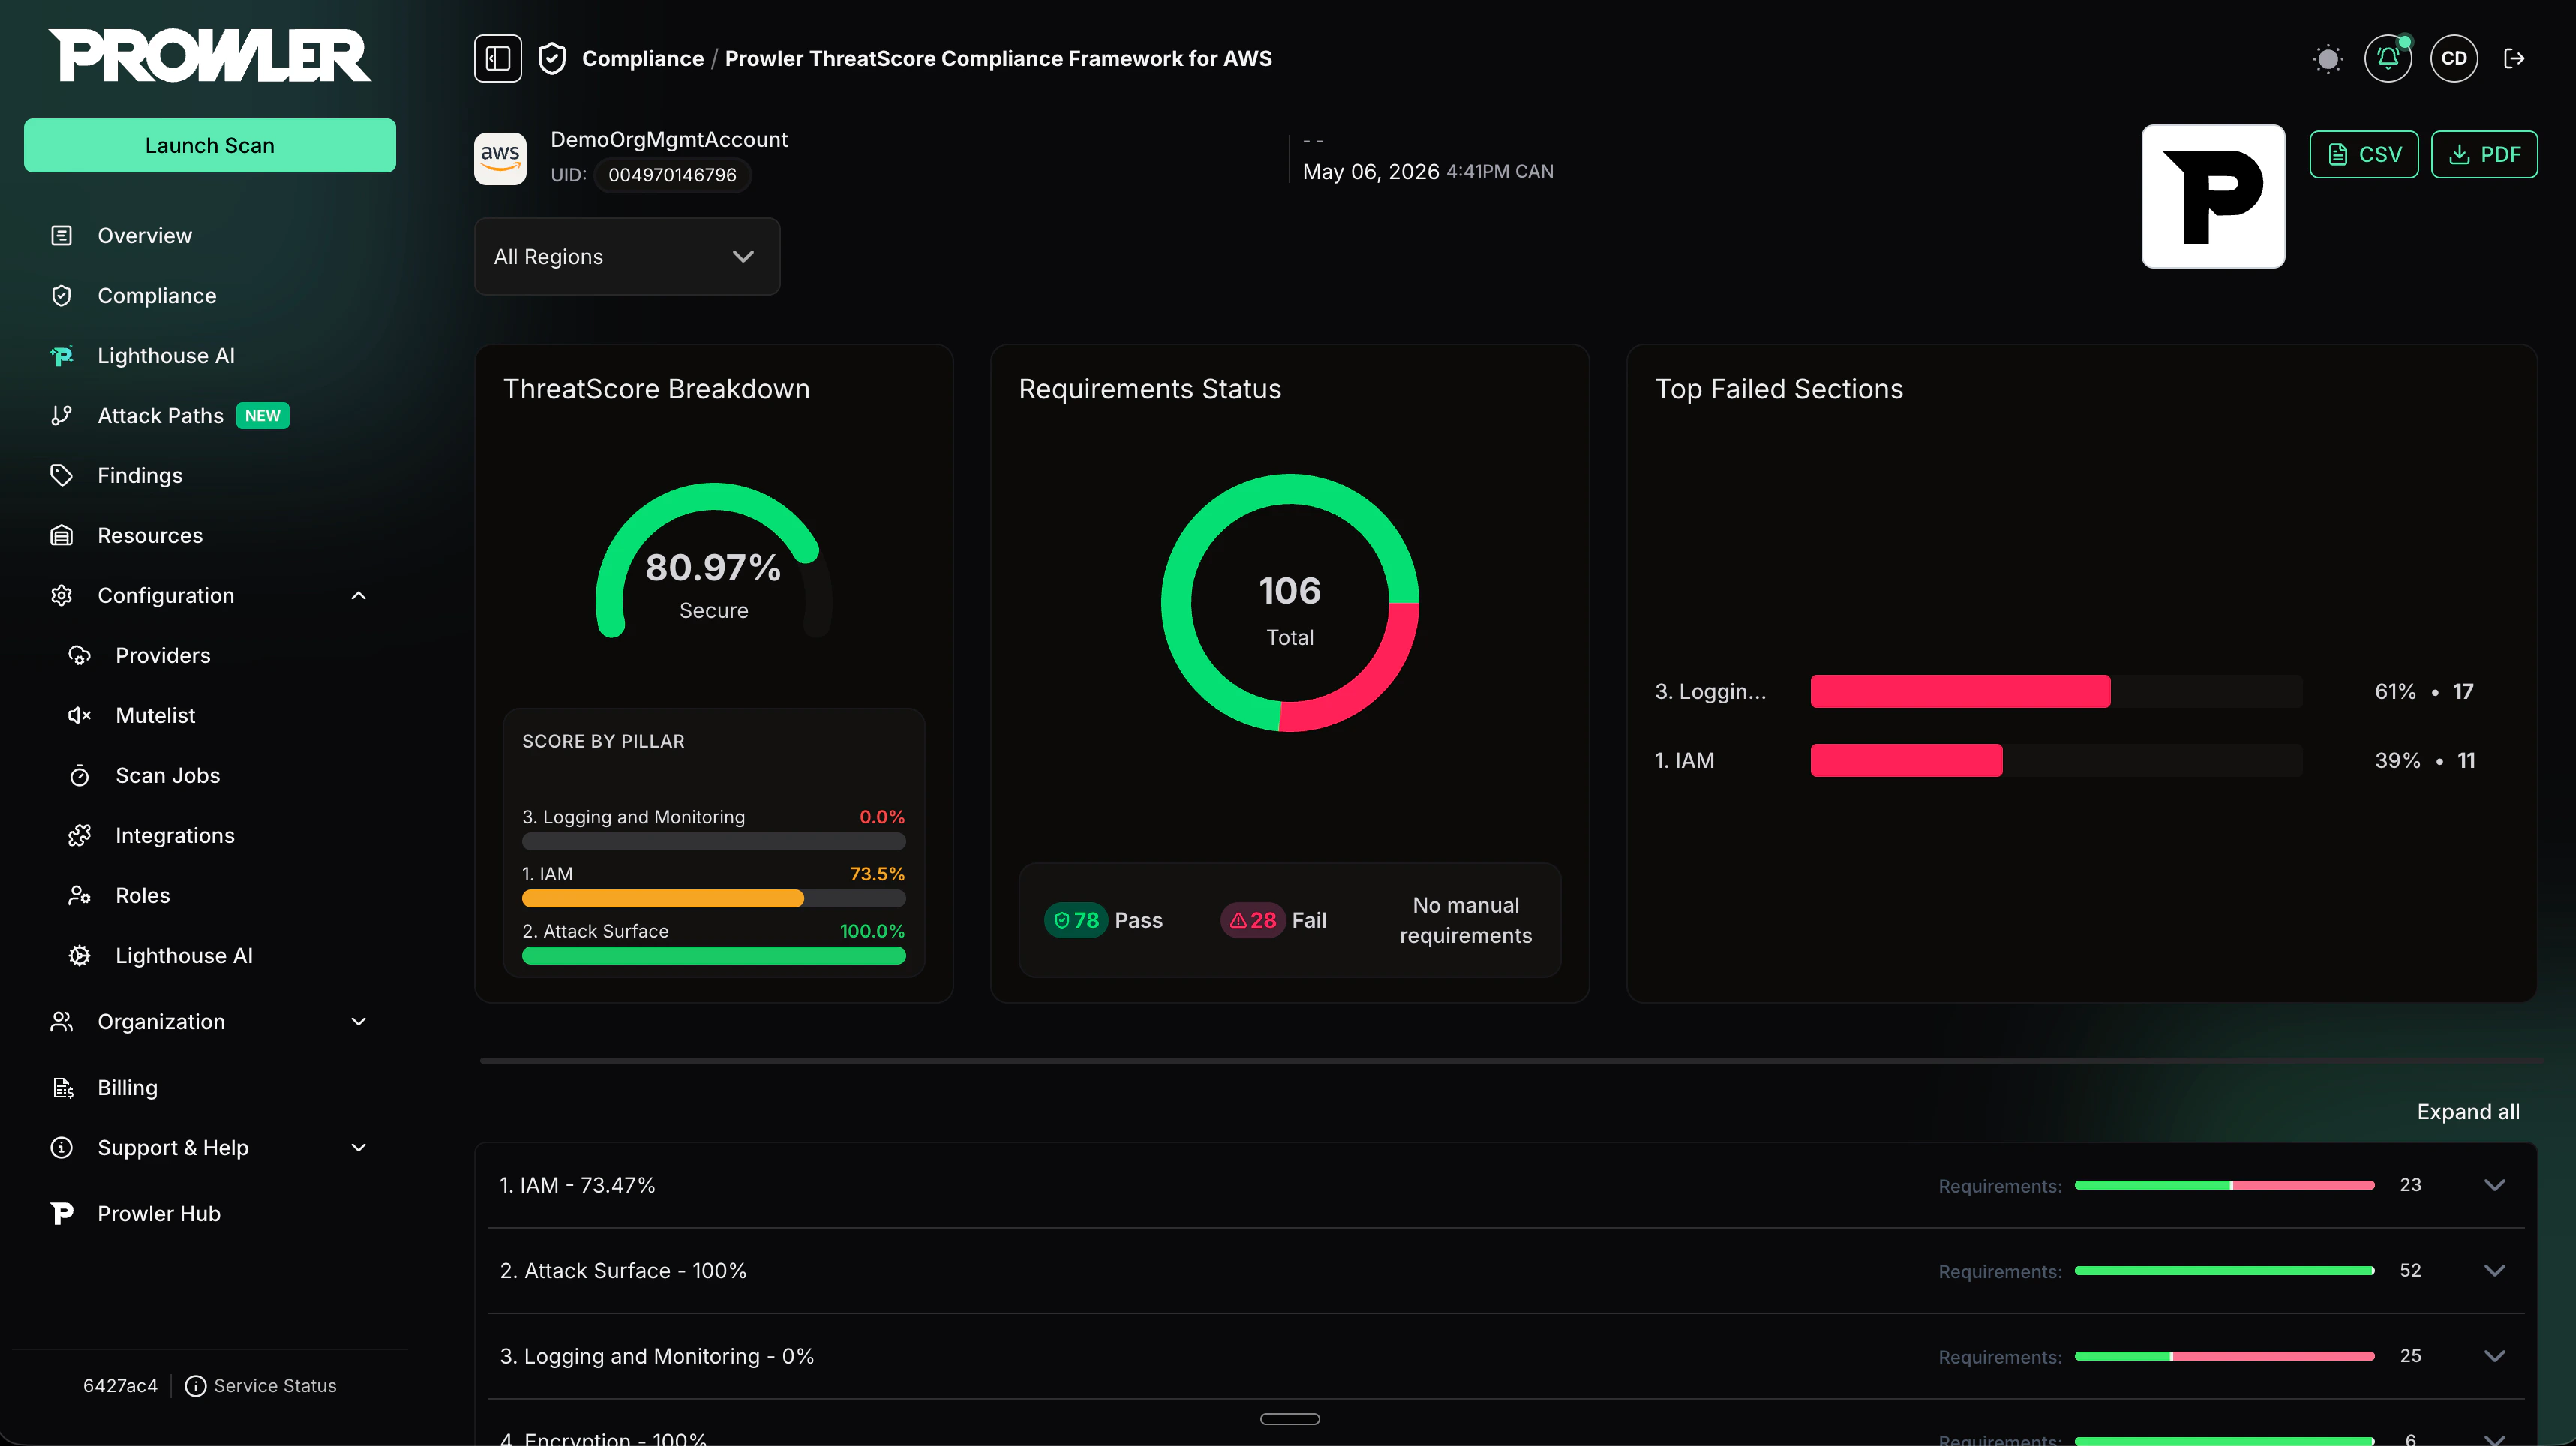2576x1446 pixels.
Task: Click the 6427ac4 version text
Action: click(120, 1385)
